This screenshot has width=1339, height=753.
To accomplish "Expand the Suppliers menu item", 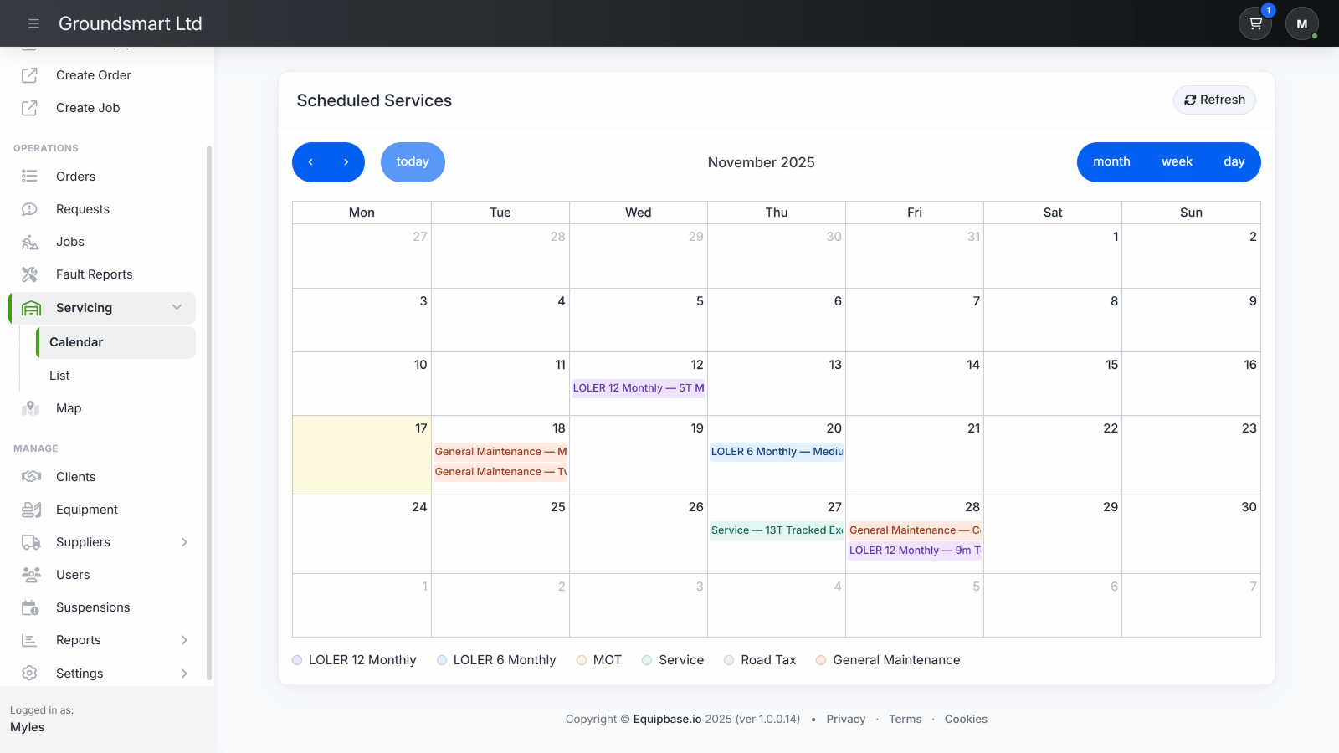I will tap(184, 542).
